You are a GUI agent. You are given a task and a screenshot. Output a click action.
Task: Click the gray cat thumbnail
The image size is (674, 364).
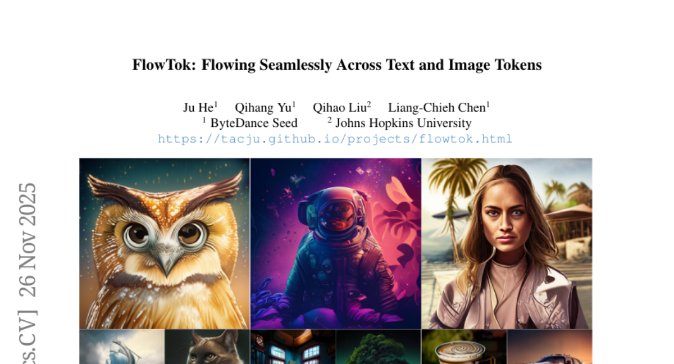click(207, 347)
